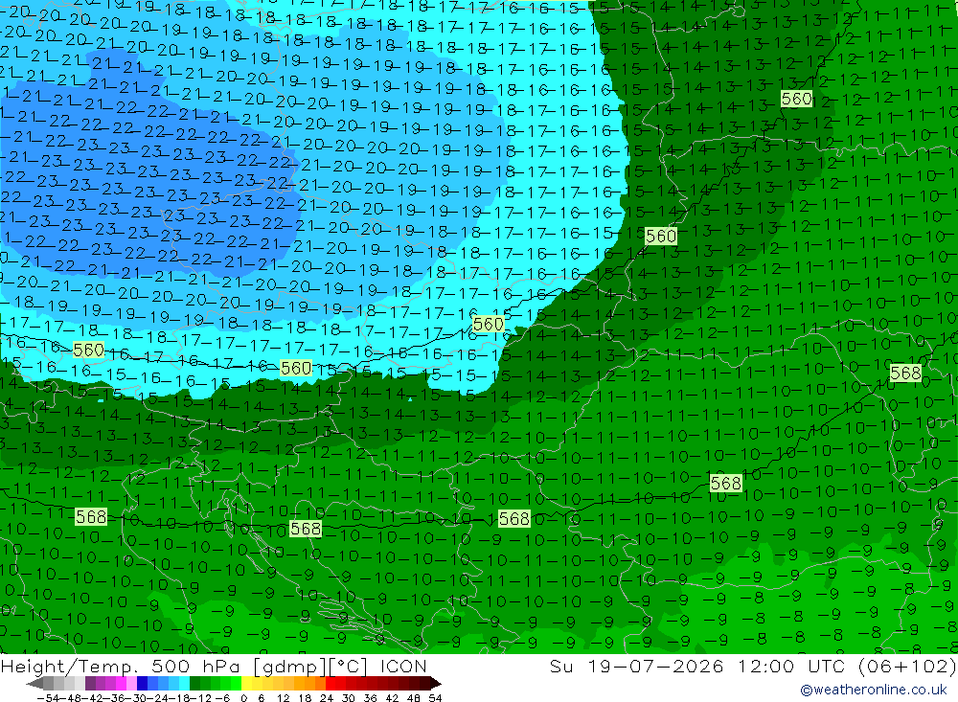This screenshot has height=702, width=958.
Task: Pick the light pink legend swatch
Action: tap(131, 684)
